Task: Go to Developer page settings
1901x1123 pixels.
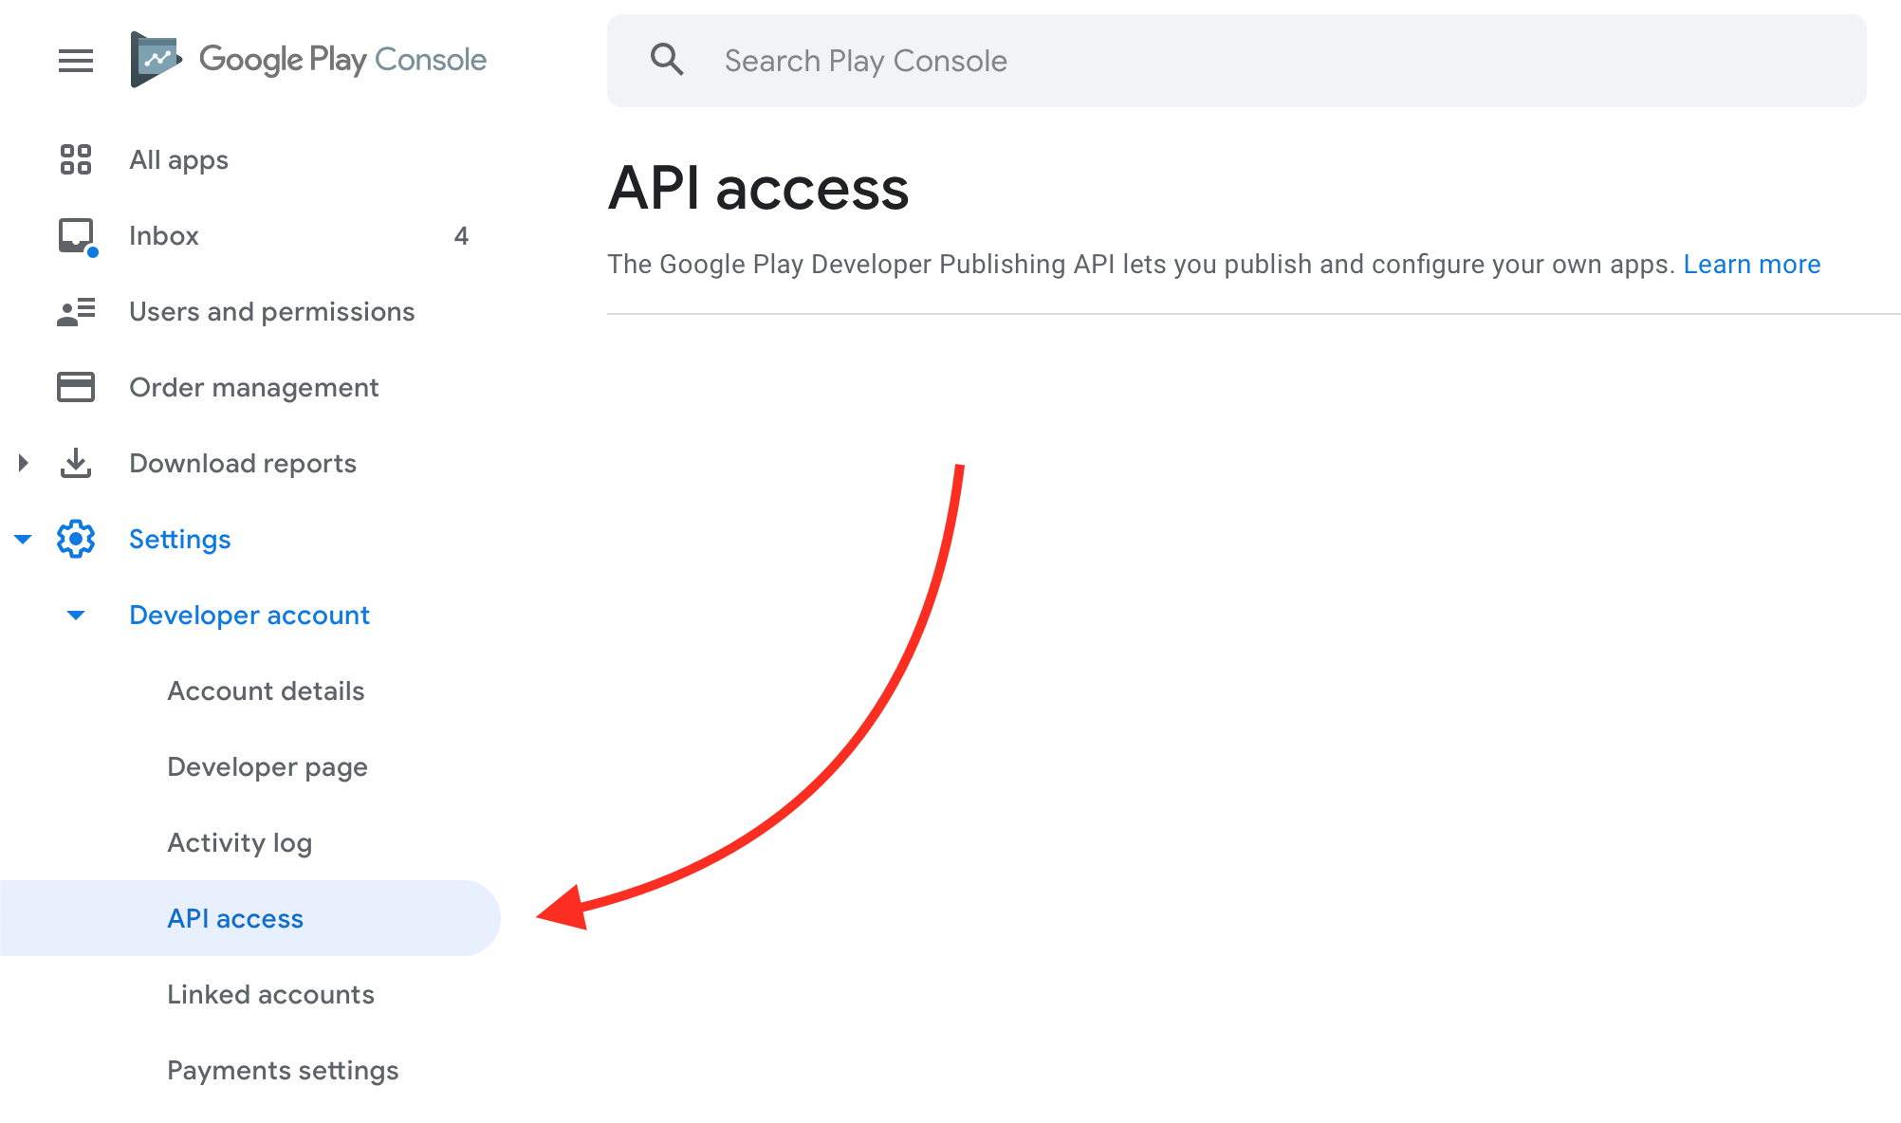Action: tap(268, 766)
